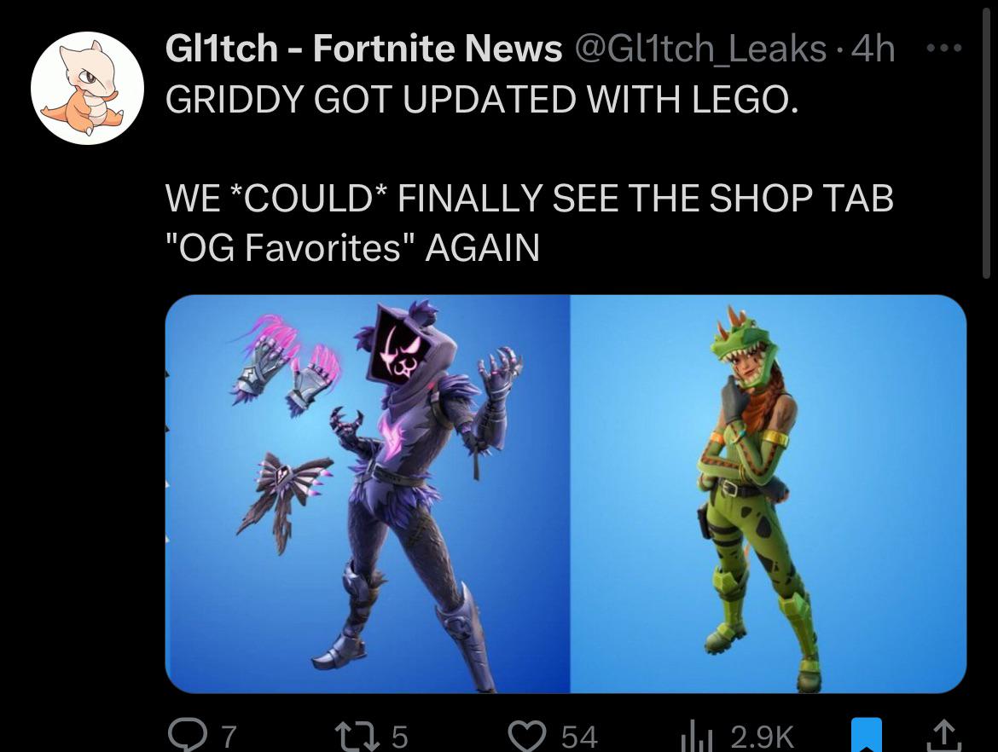Click the vertical scrollbar on right edge

986,139
